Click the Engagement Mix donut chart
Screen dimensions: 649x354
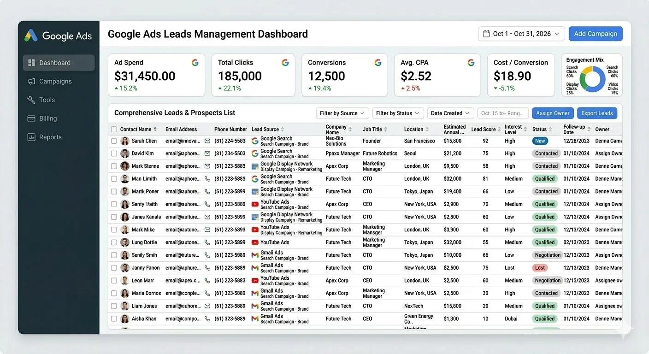(592, 79)
